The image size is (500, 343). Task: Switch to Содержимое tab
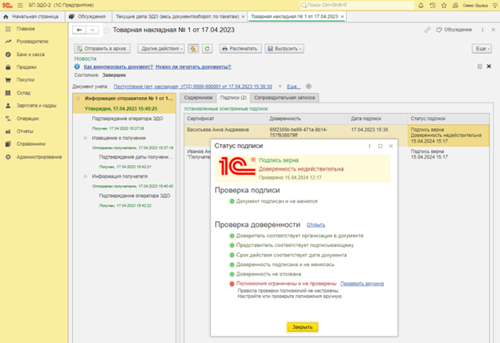click(x=198, y=98)
